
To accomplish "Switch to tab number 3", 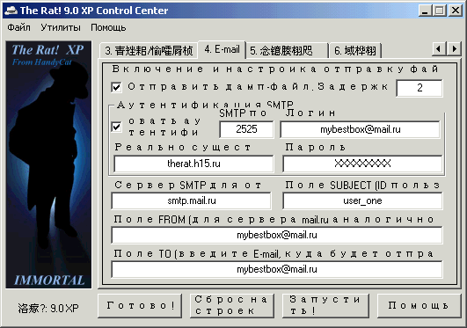I will pyautogui.click(x=149, y=51).
